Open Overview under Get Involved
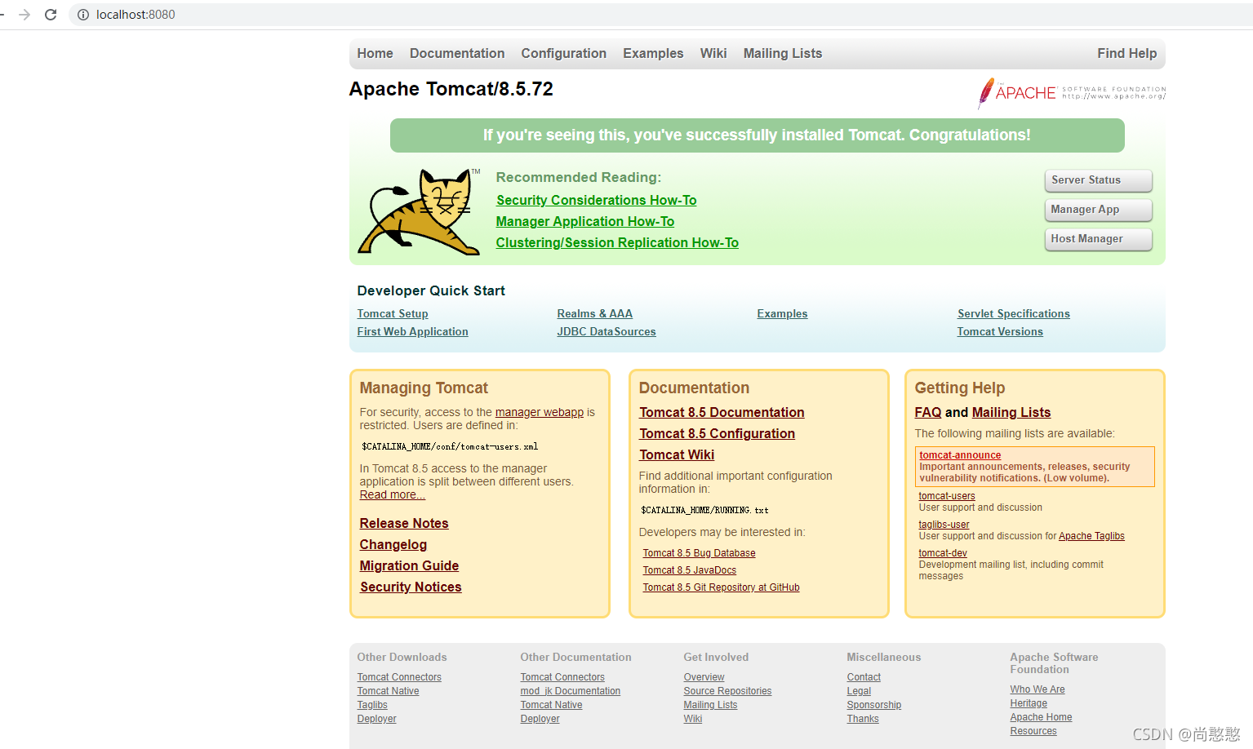Screen dimensions: 1253x749 coord(704,677)
